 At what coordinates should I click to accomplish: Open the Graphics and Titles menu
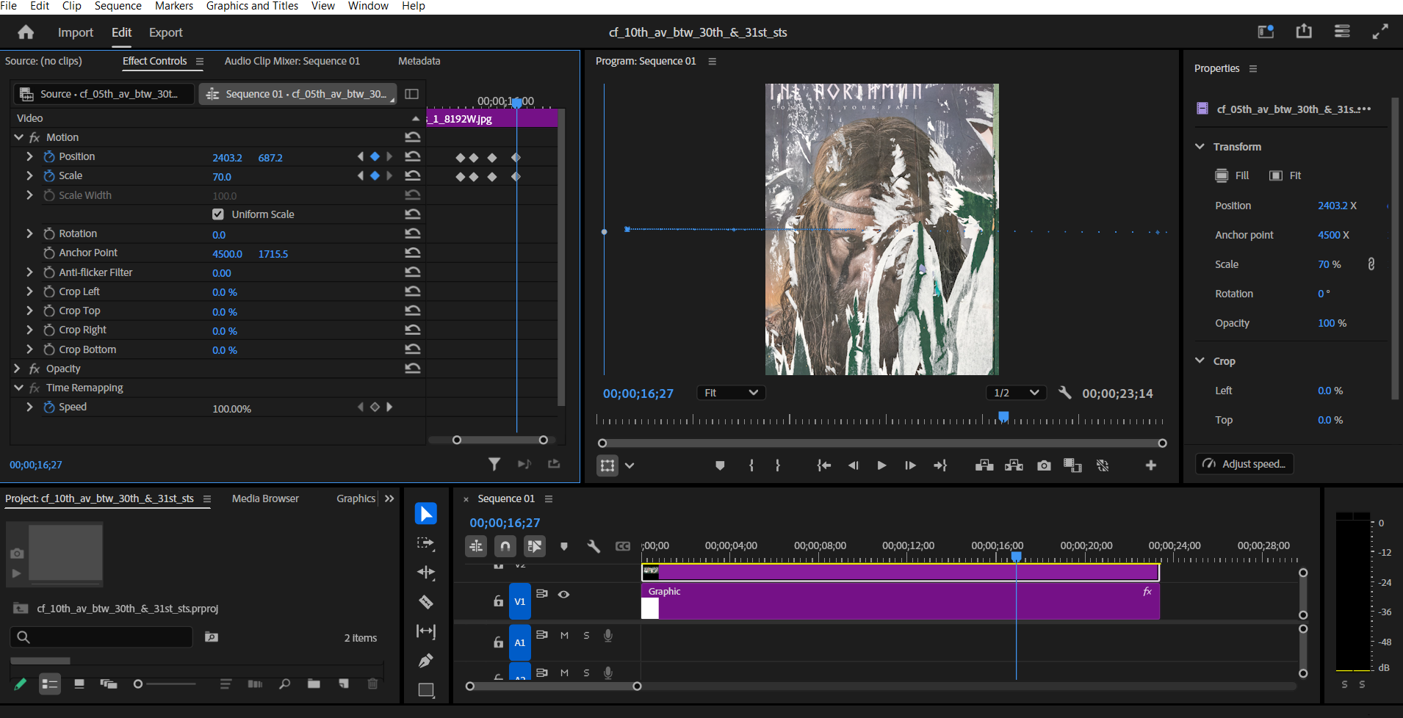click(x=252, y=6)
